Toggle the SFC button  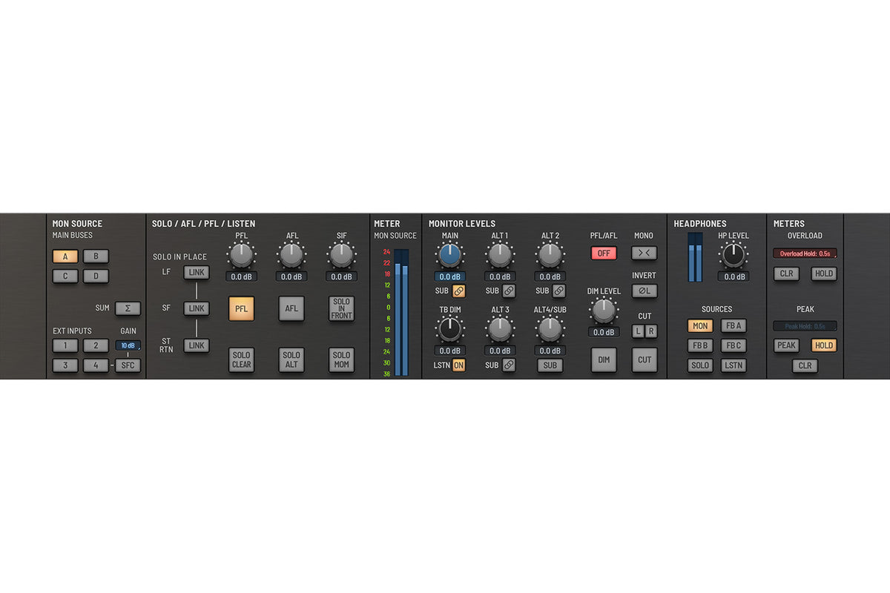128,365
